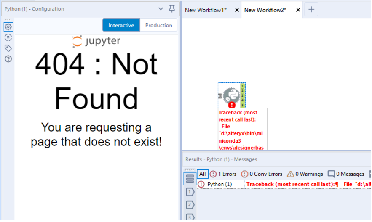Filter results by 0 Warnings
The image size is (372, 222).
(305, 174)
